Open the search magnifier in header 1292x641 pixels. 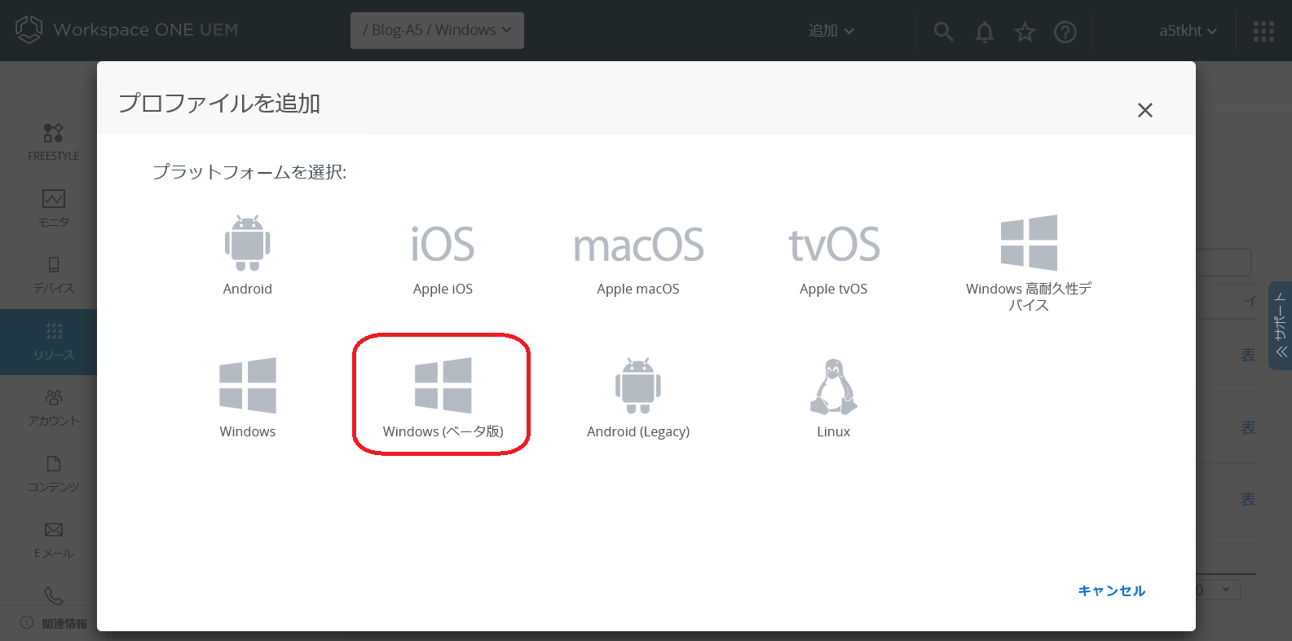click(x=943, y=32)
